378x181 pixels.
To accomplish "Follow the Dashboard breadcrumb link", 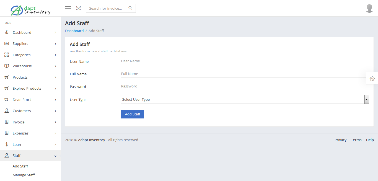I will tap(74, 31).
